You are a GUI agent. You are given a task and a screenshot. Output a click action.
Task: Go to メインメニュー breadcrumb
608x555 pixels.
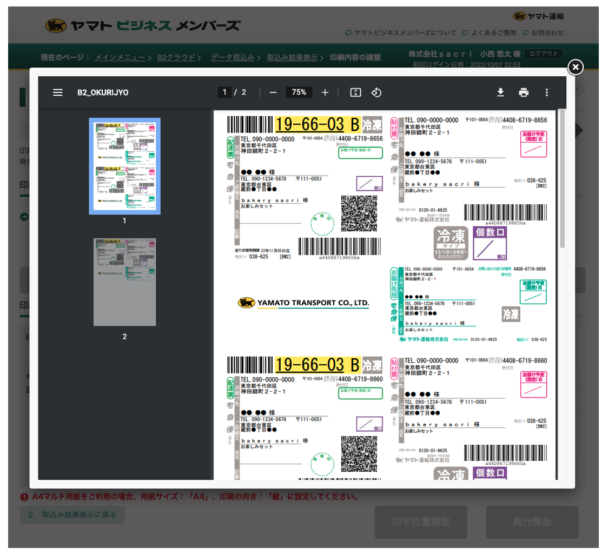[120, 58]
